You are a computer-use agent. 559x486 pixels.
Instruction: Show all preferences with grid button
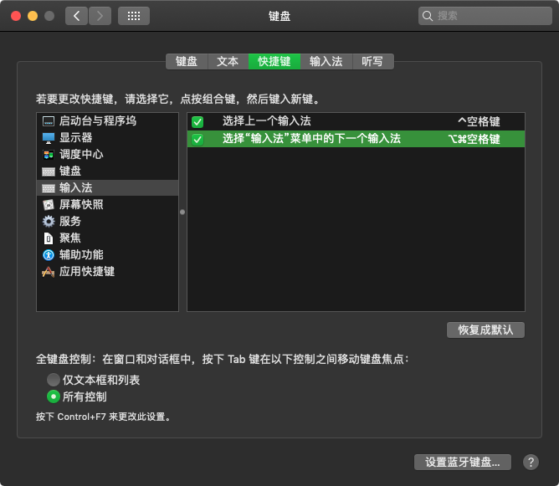(x=134, y=16)
